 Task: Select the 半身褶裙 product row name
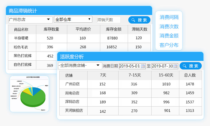pos(21,38)
